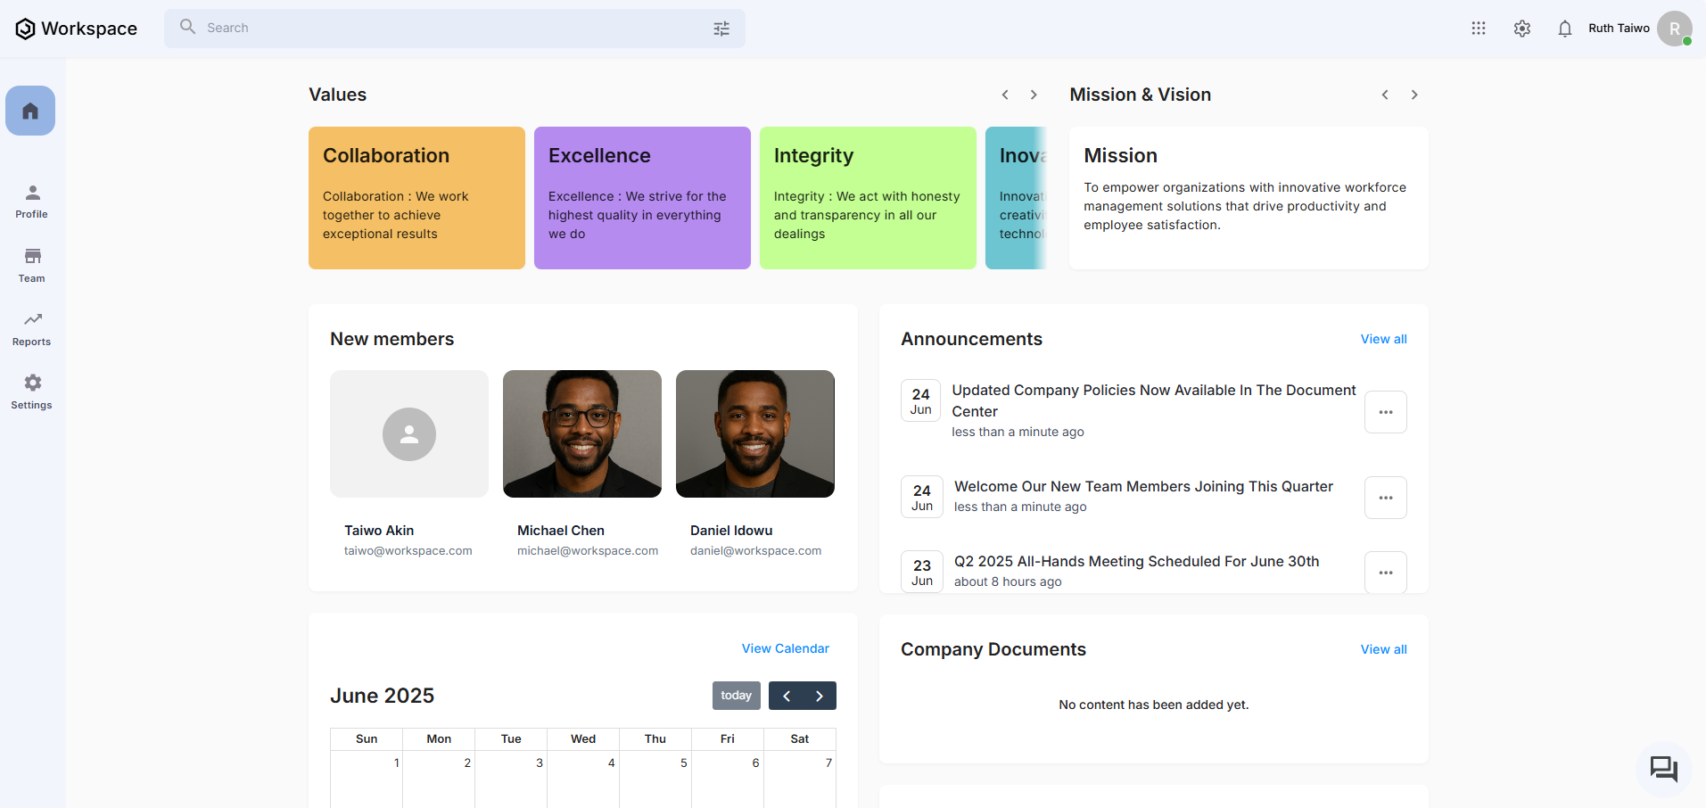Go to previous Mission & Vision slide
Image resolution: width=1706 pixels, height=808 pixels.
click(1385, 95)
